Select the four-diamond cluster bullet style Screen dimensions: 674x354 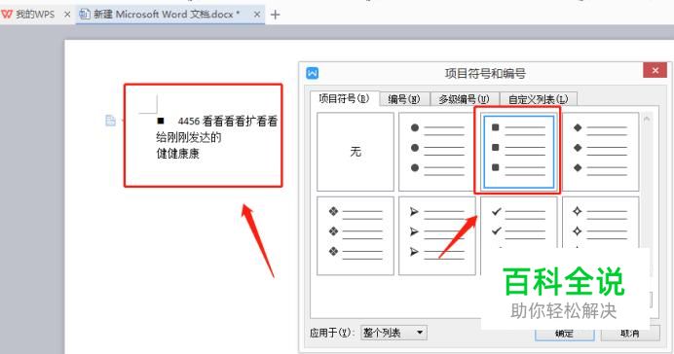coord(356,235)
